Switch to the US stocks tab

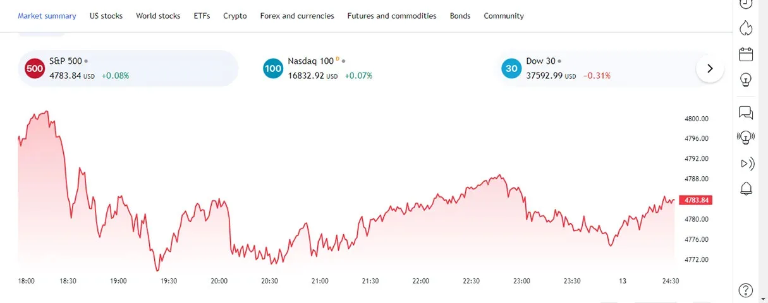[x=106, y=16]
